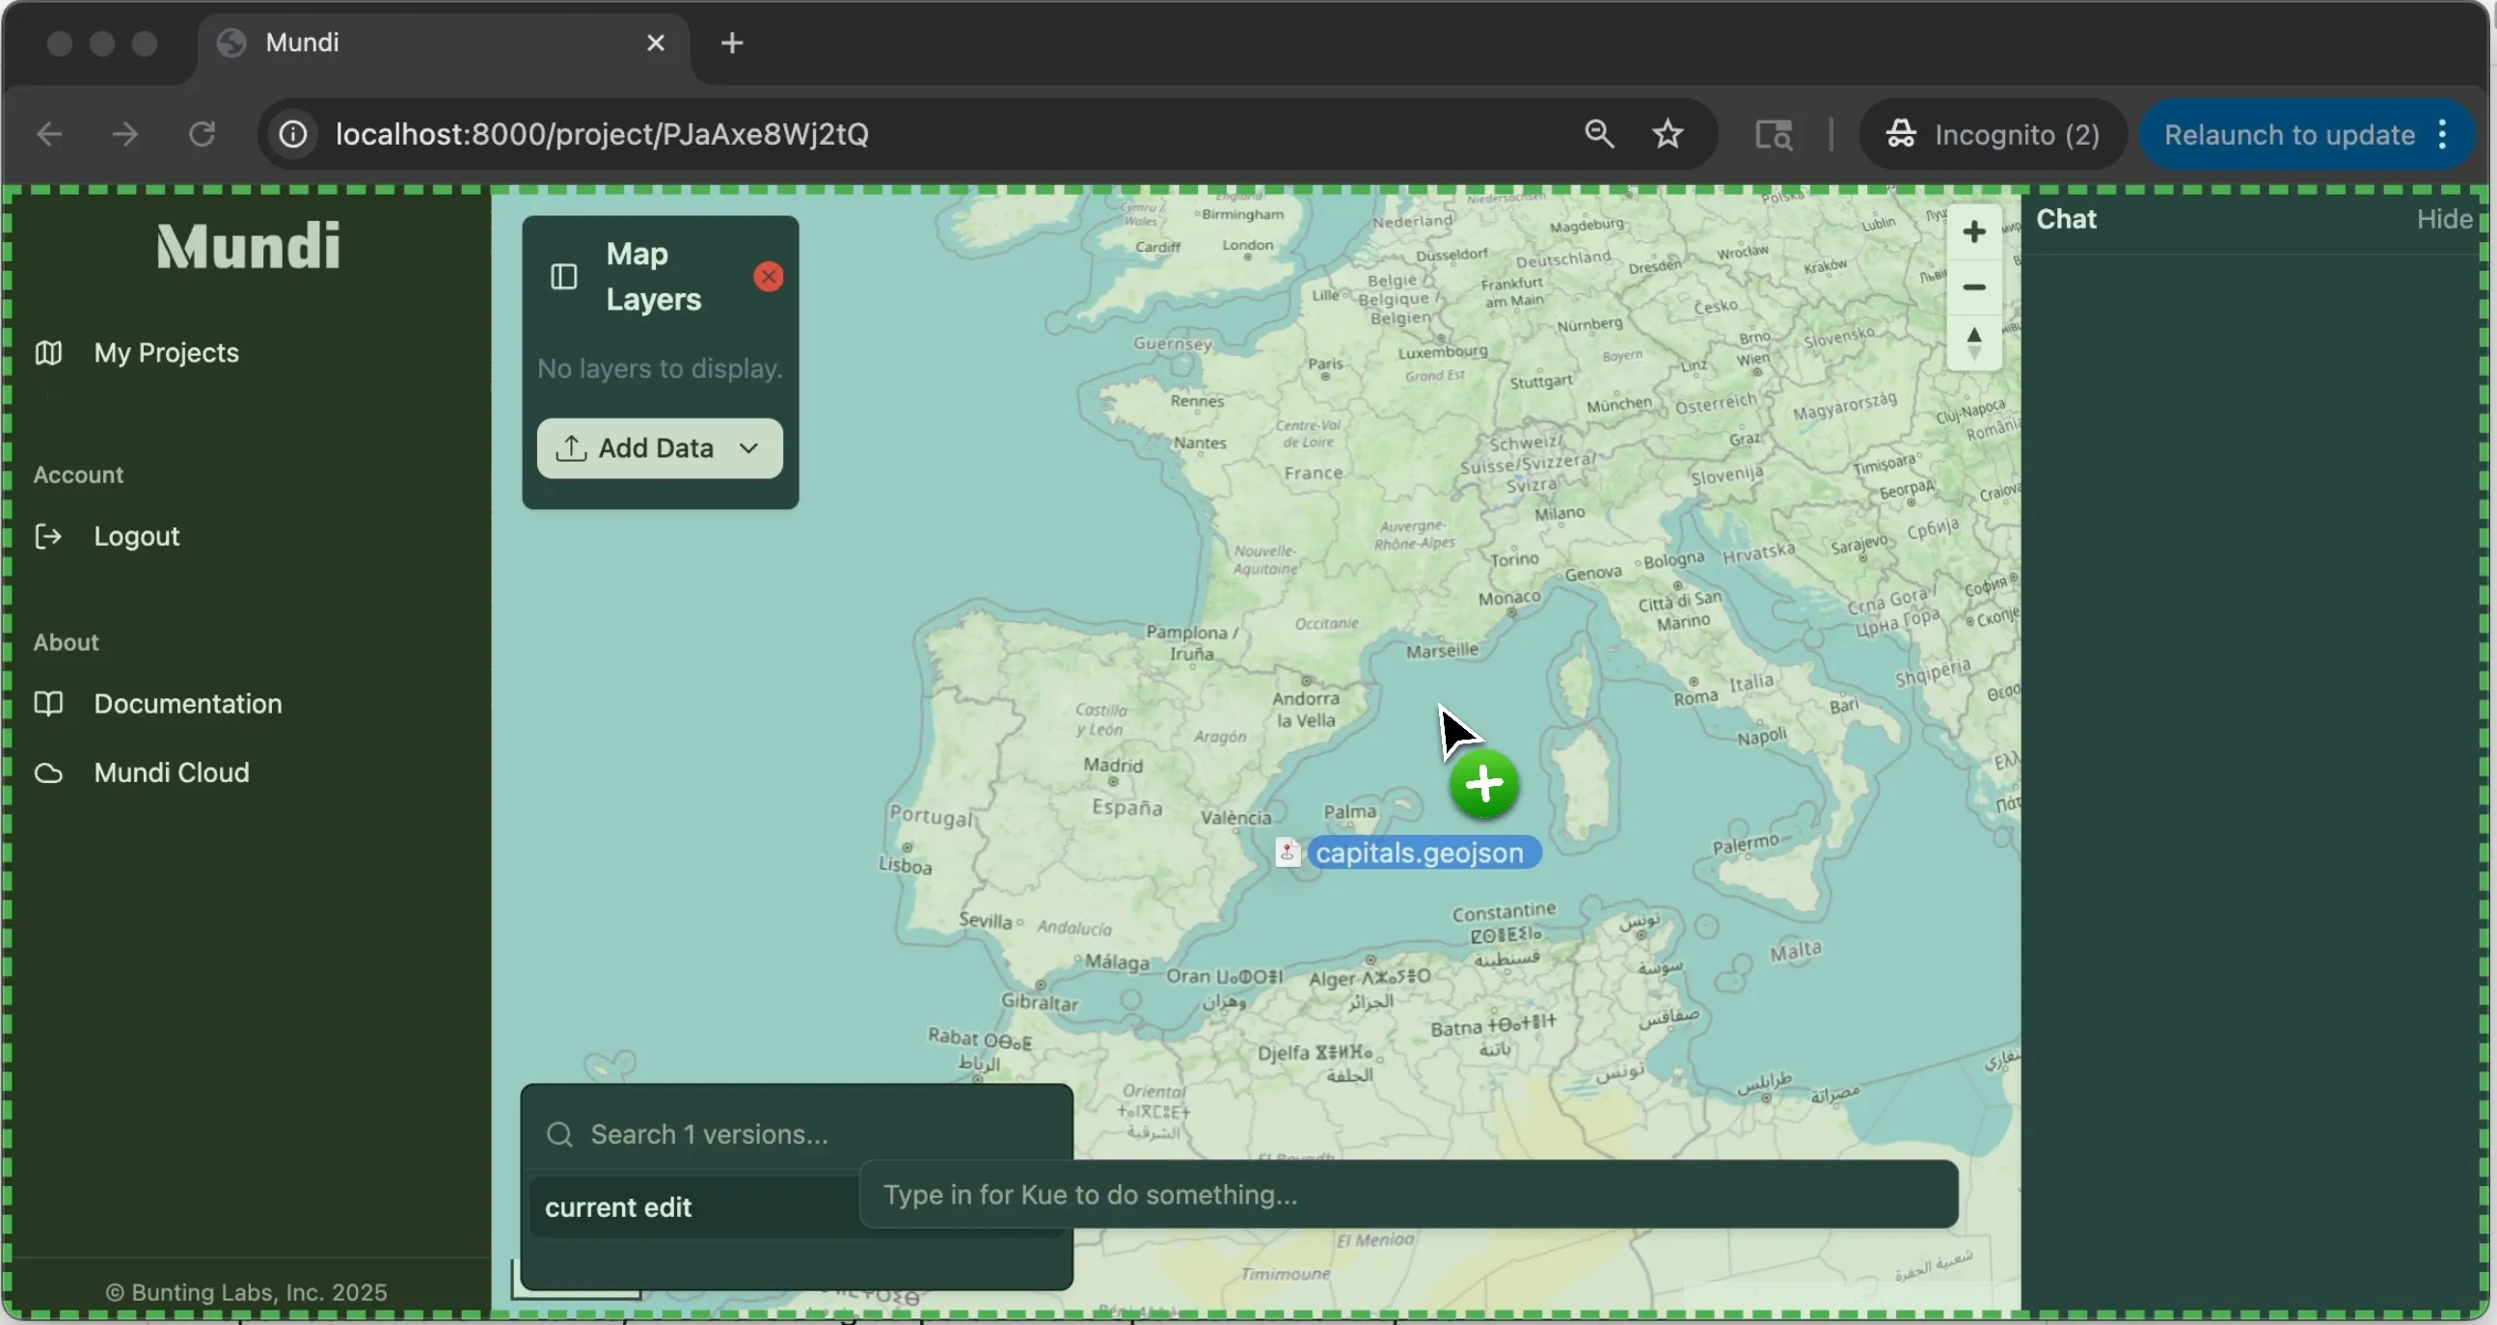Viewport: 2497px width, 1325px height.
Task: Click the Documentation book icon
Action: pyautogui.click(x=48, y=704)
